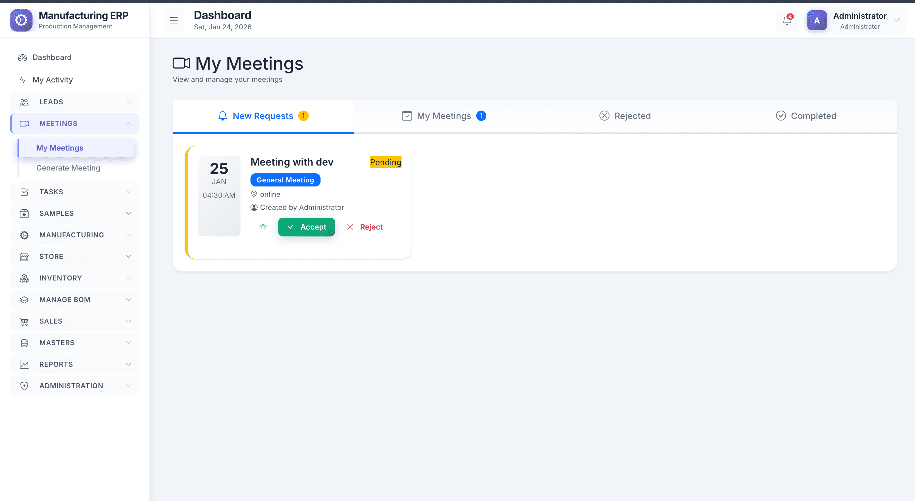Expand the LEADS sidebar section
The image size is (915, 501).
point(128,102)
